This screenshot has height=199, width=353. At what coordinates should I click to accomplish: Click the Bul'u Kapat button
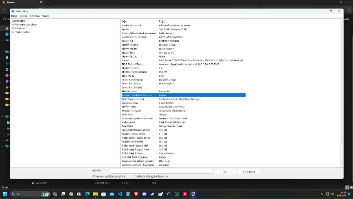249,172
